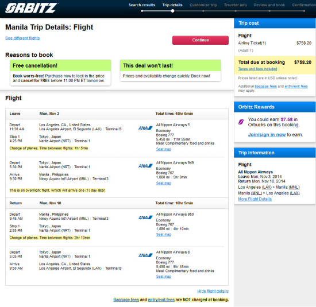The height and width of the screenshot is (307, 316).
Task: Click the overnight flight notice
Action: pyautogui.click(x=57, y=191)
